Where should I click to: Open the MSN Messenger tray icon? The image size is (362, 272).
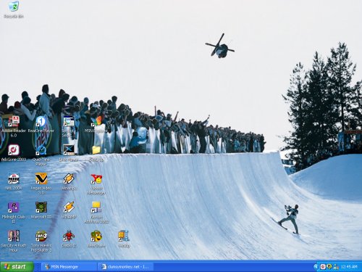(336, 267)
